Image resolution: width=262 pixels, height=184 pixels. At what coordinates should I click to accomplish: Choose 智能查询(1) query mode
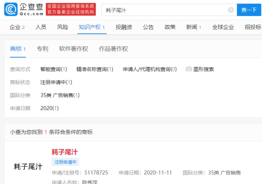point(54,69)
